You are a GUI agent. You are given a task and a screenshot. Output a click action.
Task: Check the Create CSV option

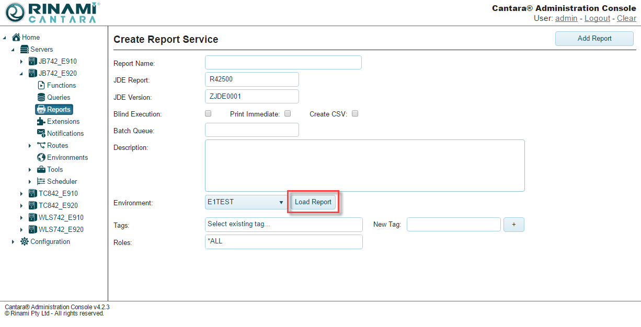tap(355, 113)
